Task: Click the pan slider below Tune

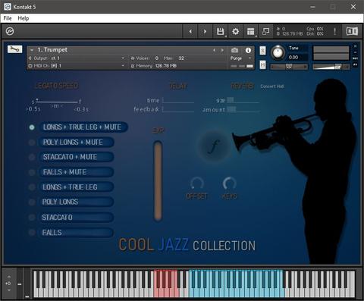Action: click(x=289, y=67)
